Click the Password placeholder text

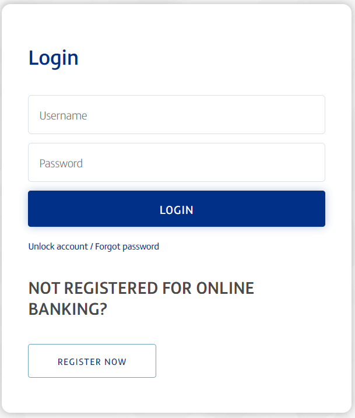click(61, 163)
